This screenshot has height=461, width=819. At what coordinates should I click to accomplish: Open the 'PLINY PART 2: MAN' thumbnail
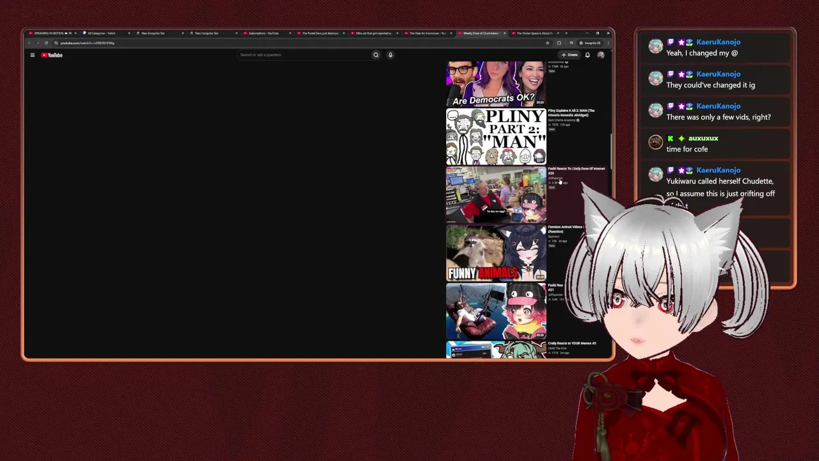click(x=496, y=137)
